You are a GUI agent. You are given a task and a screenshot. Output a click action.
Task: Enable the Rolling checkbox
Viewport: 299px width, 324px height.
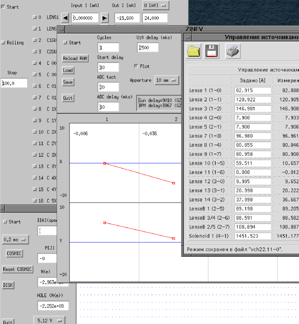3,43
